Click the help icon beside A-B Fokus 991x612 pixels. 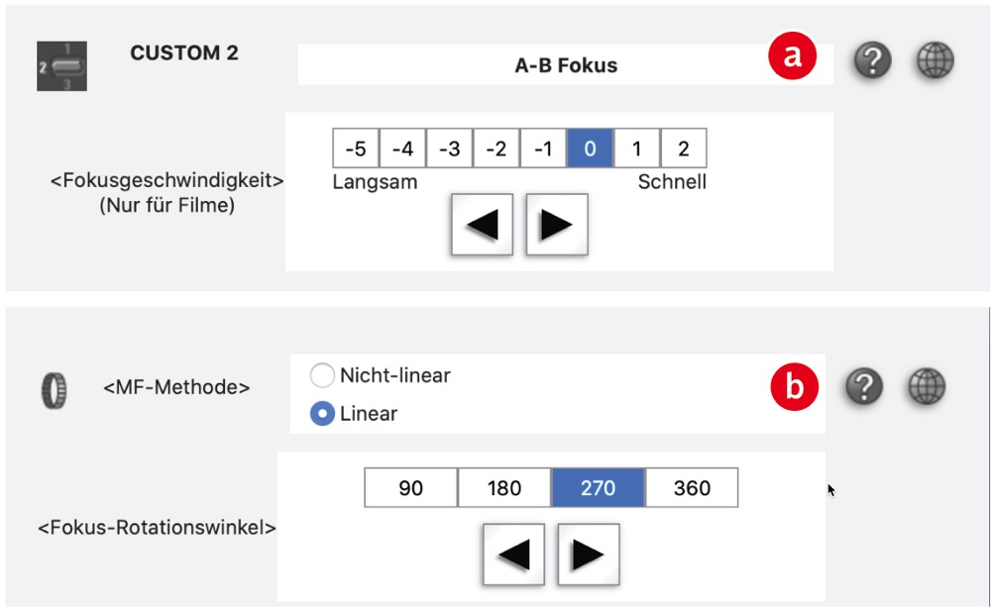872,61
